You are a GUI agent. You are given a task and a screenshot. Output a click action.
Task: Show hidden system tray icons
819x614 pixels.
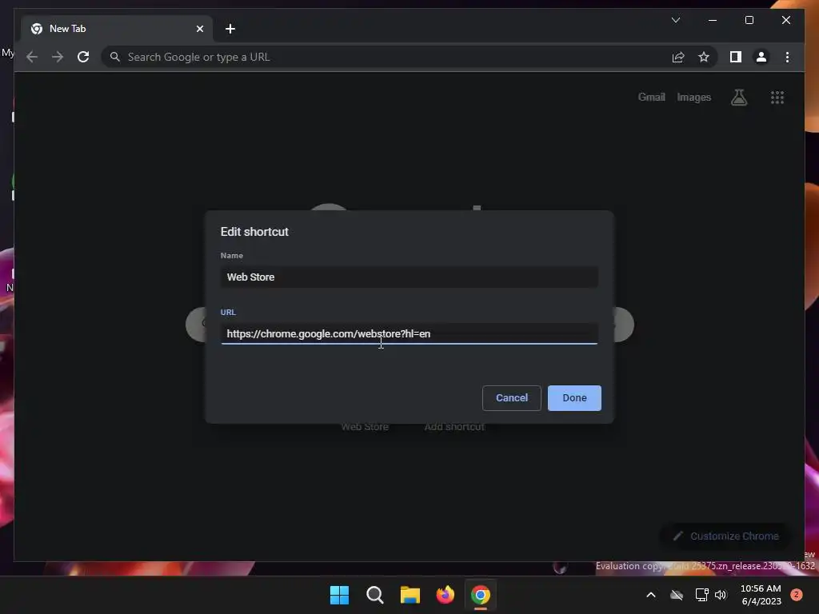pyautogui.click(x=651, y=595)
